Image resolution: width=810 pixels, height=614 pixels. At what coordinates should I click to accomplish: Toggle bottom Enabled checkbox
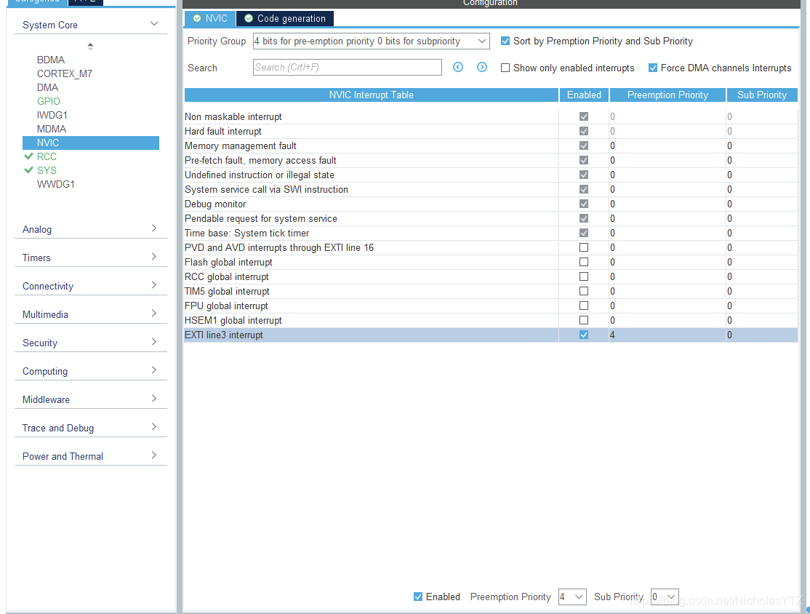pos(418,597)
